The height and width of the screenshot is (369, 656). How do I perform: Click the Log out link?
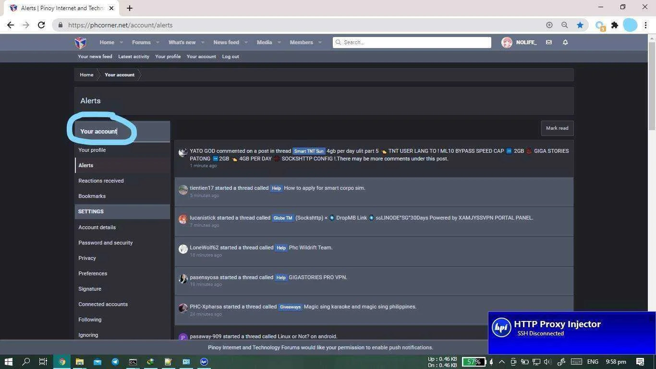point(231,57)
